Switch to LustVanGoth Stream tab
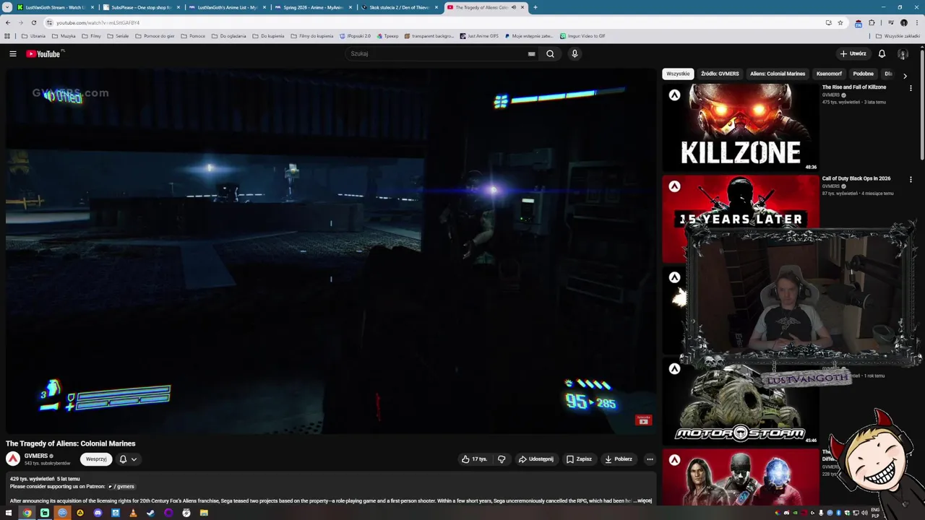 point(56,7)
